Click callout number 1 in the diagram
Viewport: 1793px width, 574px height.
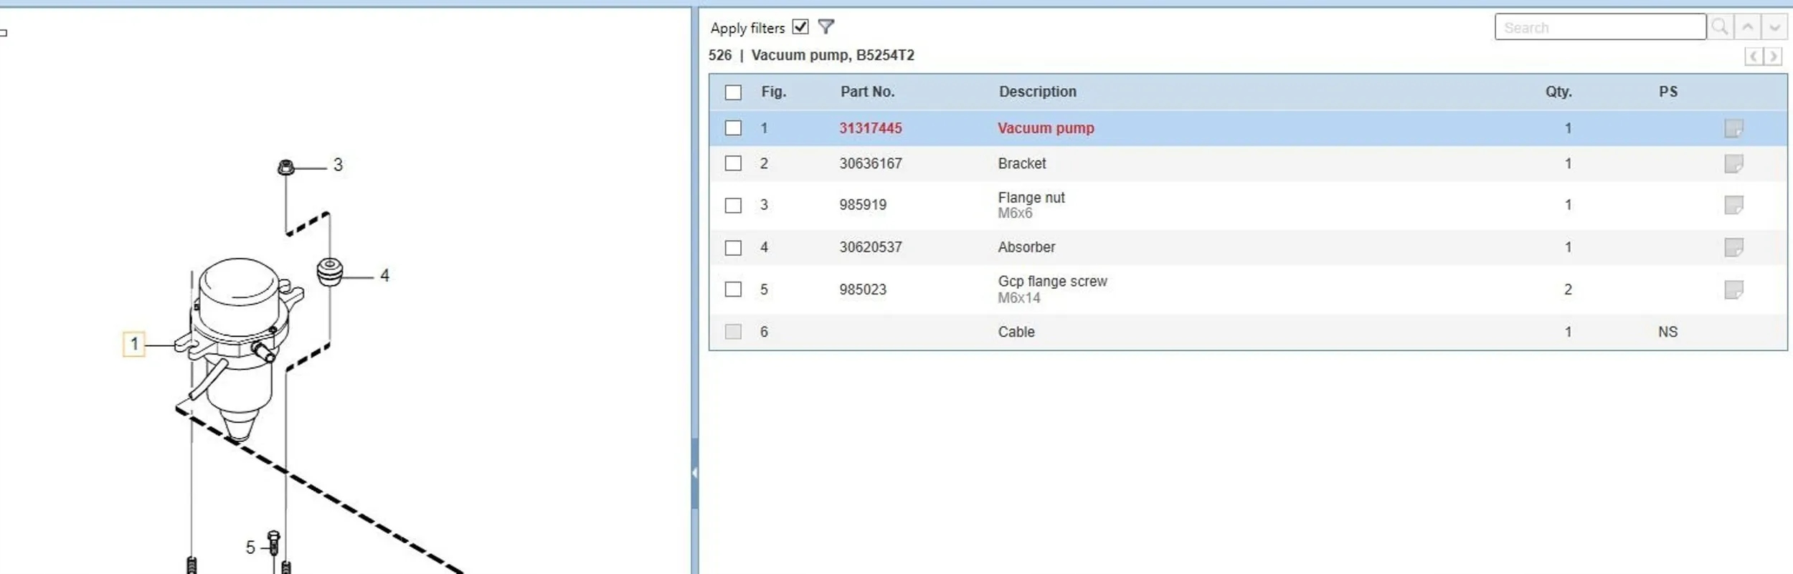pos(134,344)
